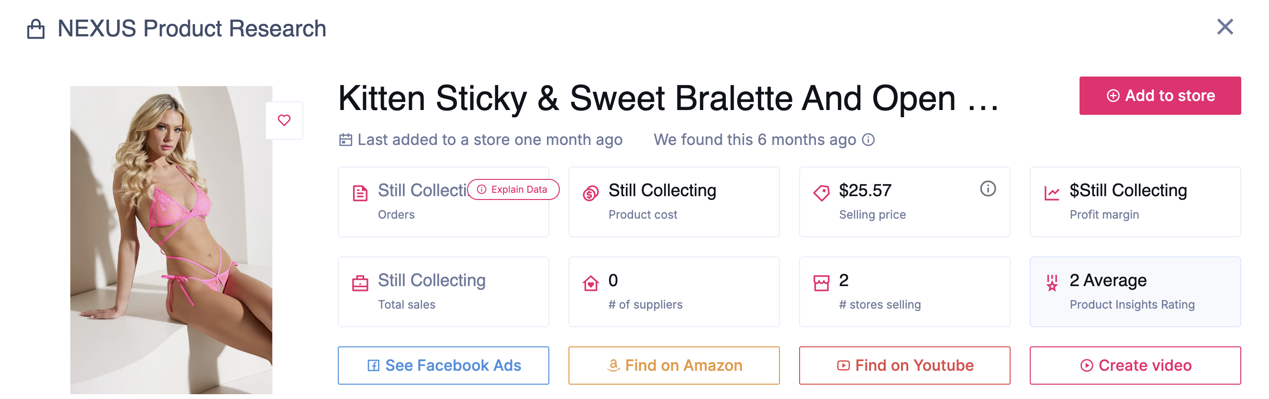Click the Profit margin chart icon

point(1052,193)
